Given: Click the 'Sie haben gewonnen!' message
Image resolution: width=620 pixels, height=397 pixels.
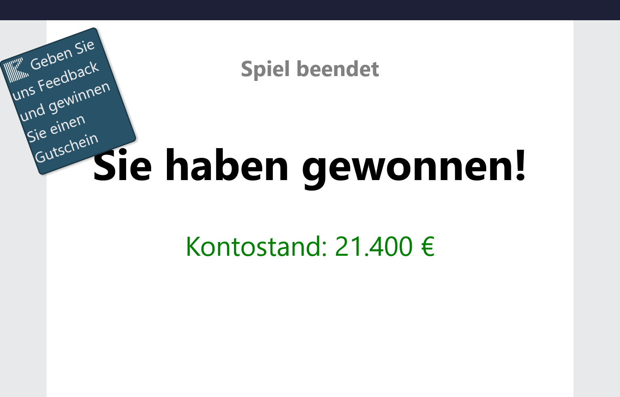Looking at the screenshot, I should coord(310,166).
